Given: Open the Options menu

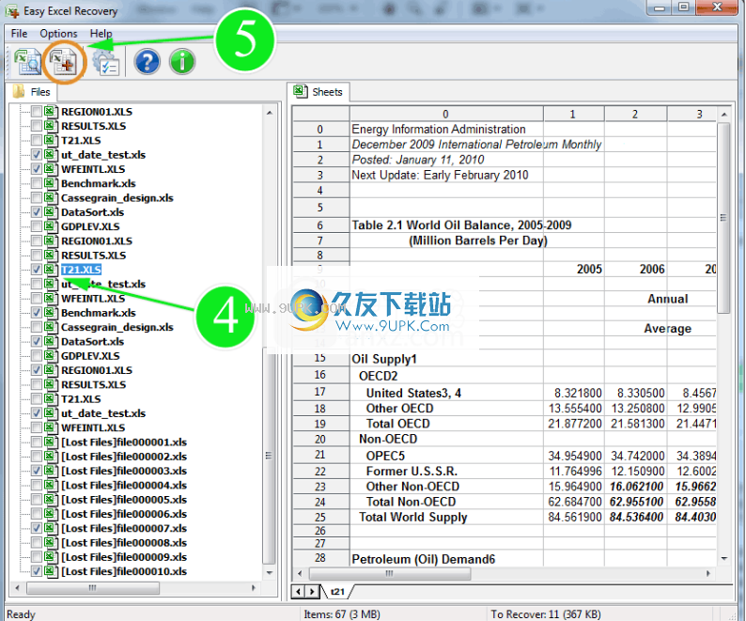Looking at the screenshot, I should click(x=58, y=33).
